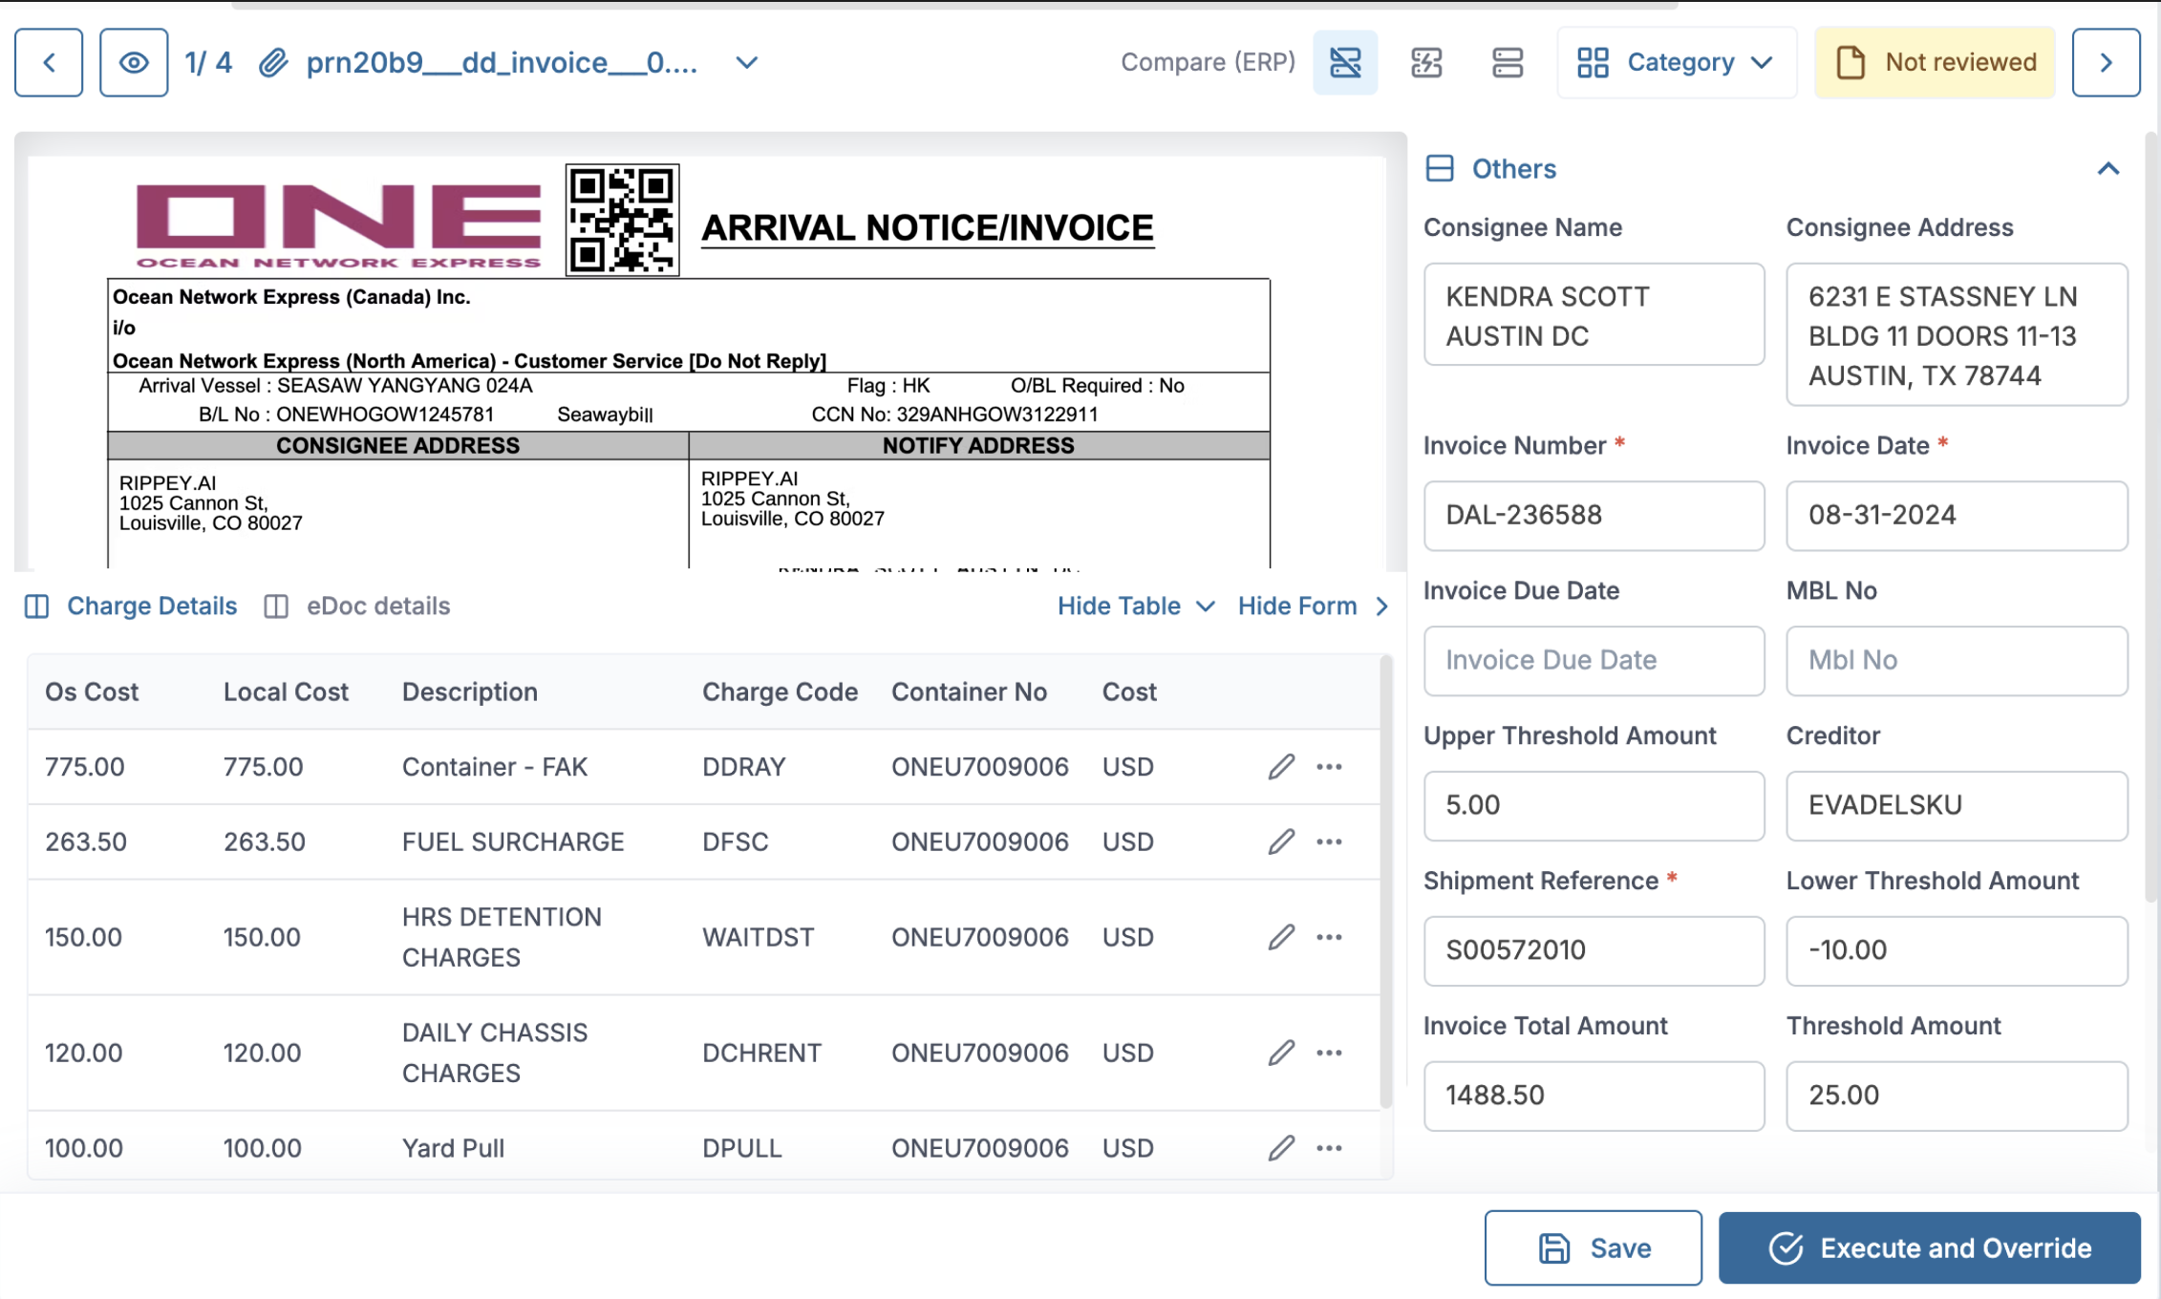This screenshot has width=2161, height=1299.
Task: Open the Category dropdown
Action: click(1676, 63)
